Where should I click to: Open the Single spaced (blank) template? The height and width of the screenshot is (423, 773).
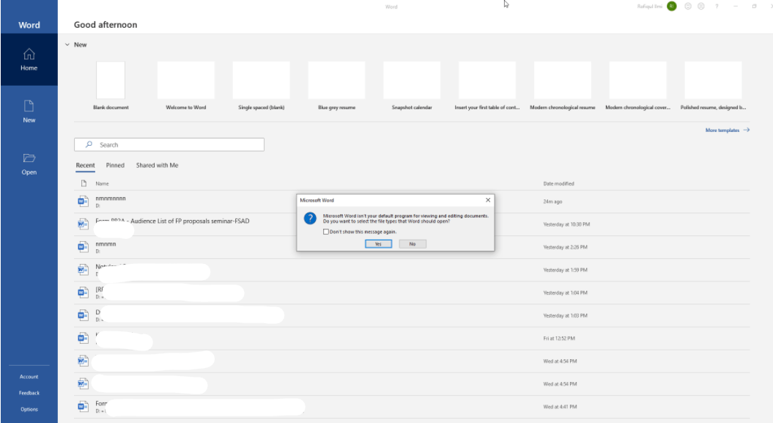point(262,81)
